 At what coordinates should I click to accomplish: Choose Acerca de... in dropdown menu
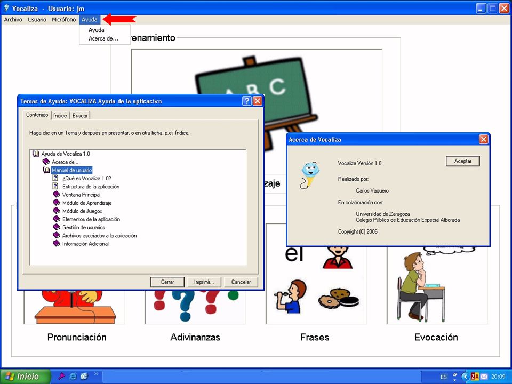[103, 38]
